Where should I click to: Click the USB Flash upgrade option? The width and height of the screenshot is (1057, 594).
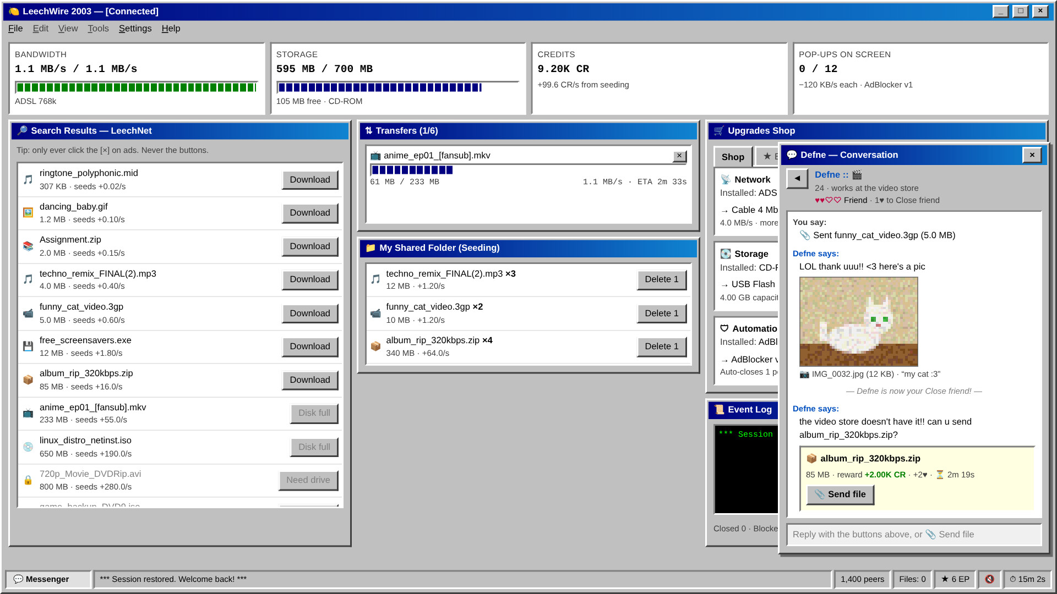[x=749, y=284]
